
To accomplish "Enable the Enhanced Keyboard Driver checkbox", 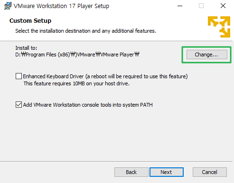I will (x=19, y=76).
